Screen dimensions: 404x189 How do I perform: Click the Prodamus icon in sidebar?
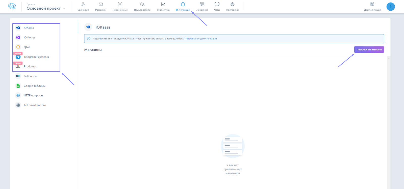coord(18,66)
